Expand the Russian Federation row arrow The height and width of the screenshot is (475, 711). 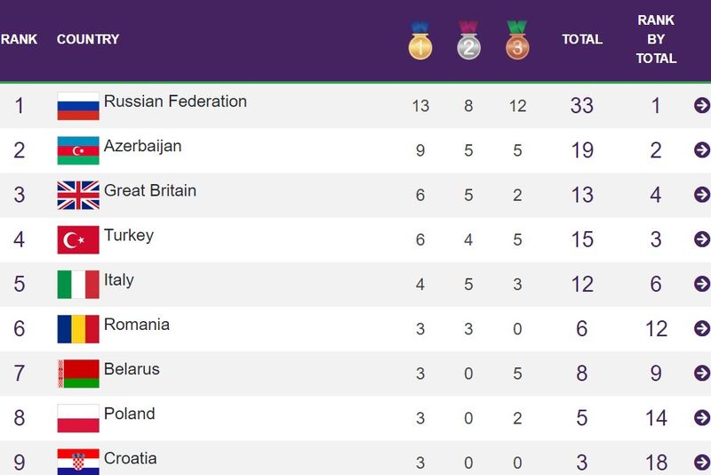(702, 106)
